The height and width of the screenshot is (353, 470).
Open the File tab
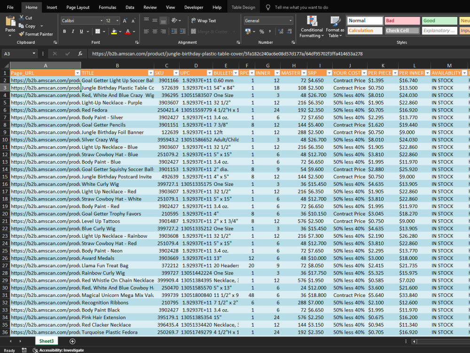tap(10, 7)
